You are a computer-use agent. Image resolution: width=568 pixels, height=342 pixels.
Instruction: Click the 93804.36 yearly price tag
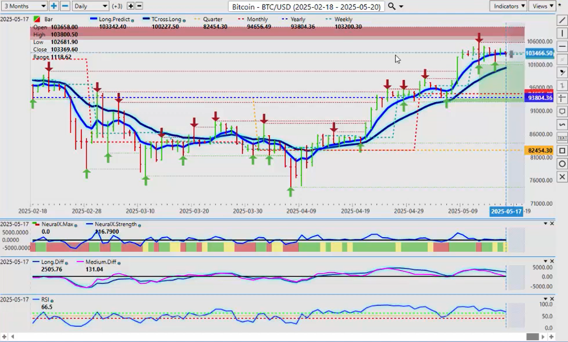coord(539,98)
